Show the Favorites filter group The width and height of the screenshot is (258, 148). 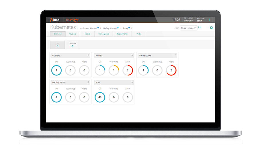(x=72, y=45)
